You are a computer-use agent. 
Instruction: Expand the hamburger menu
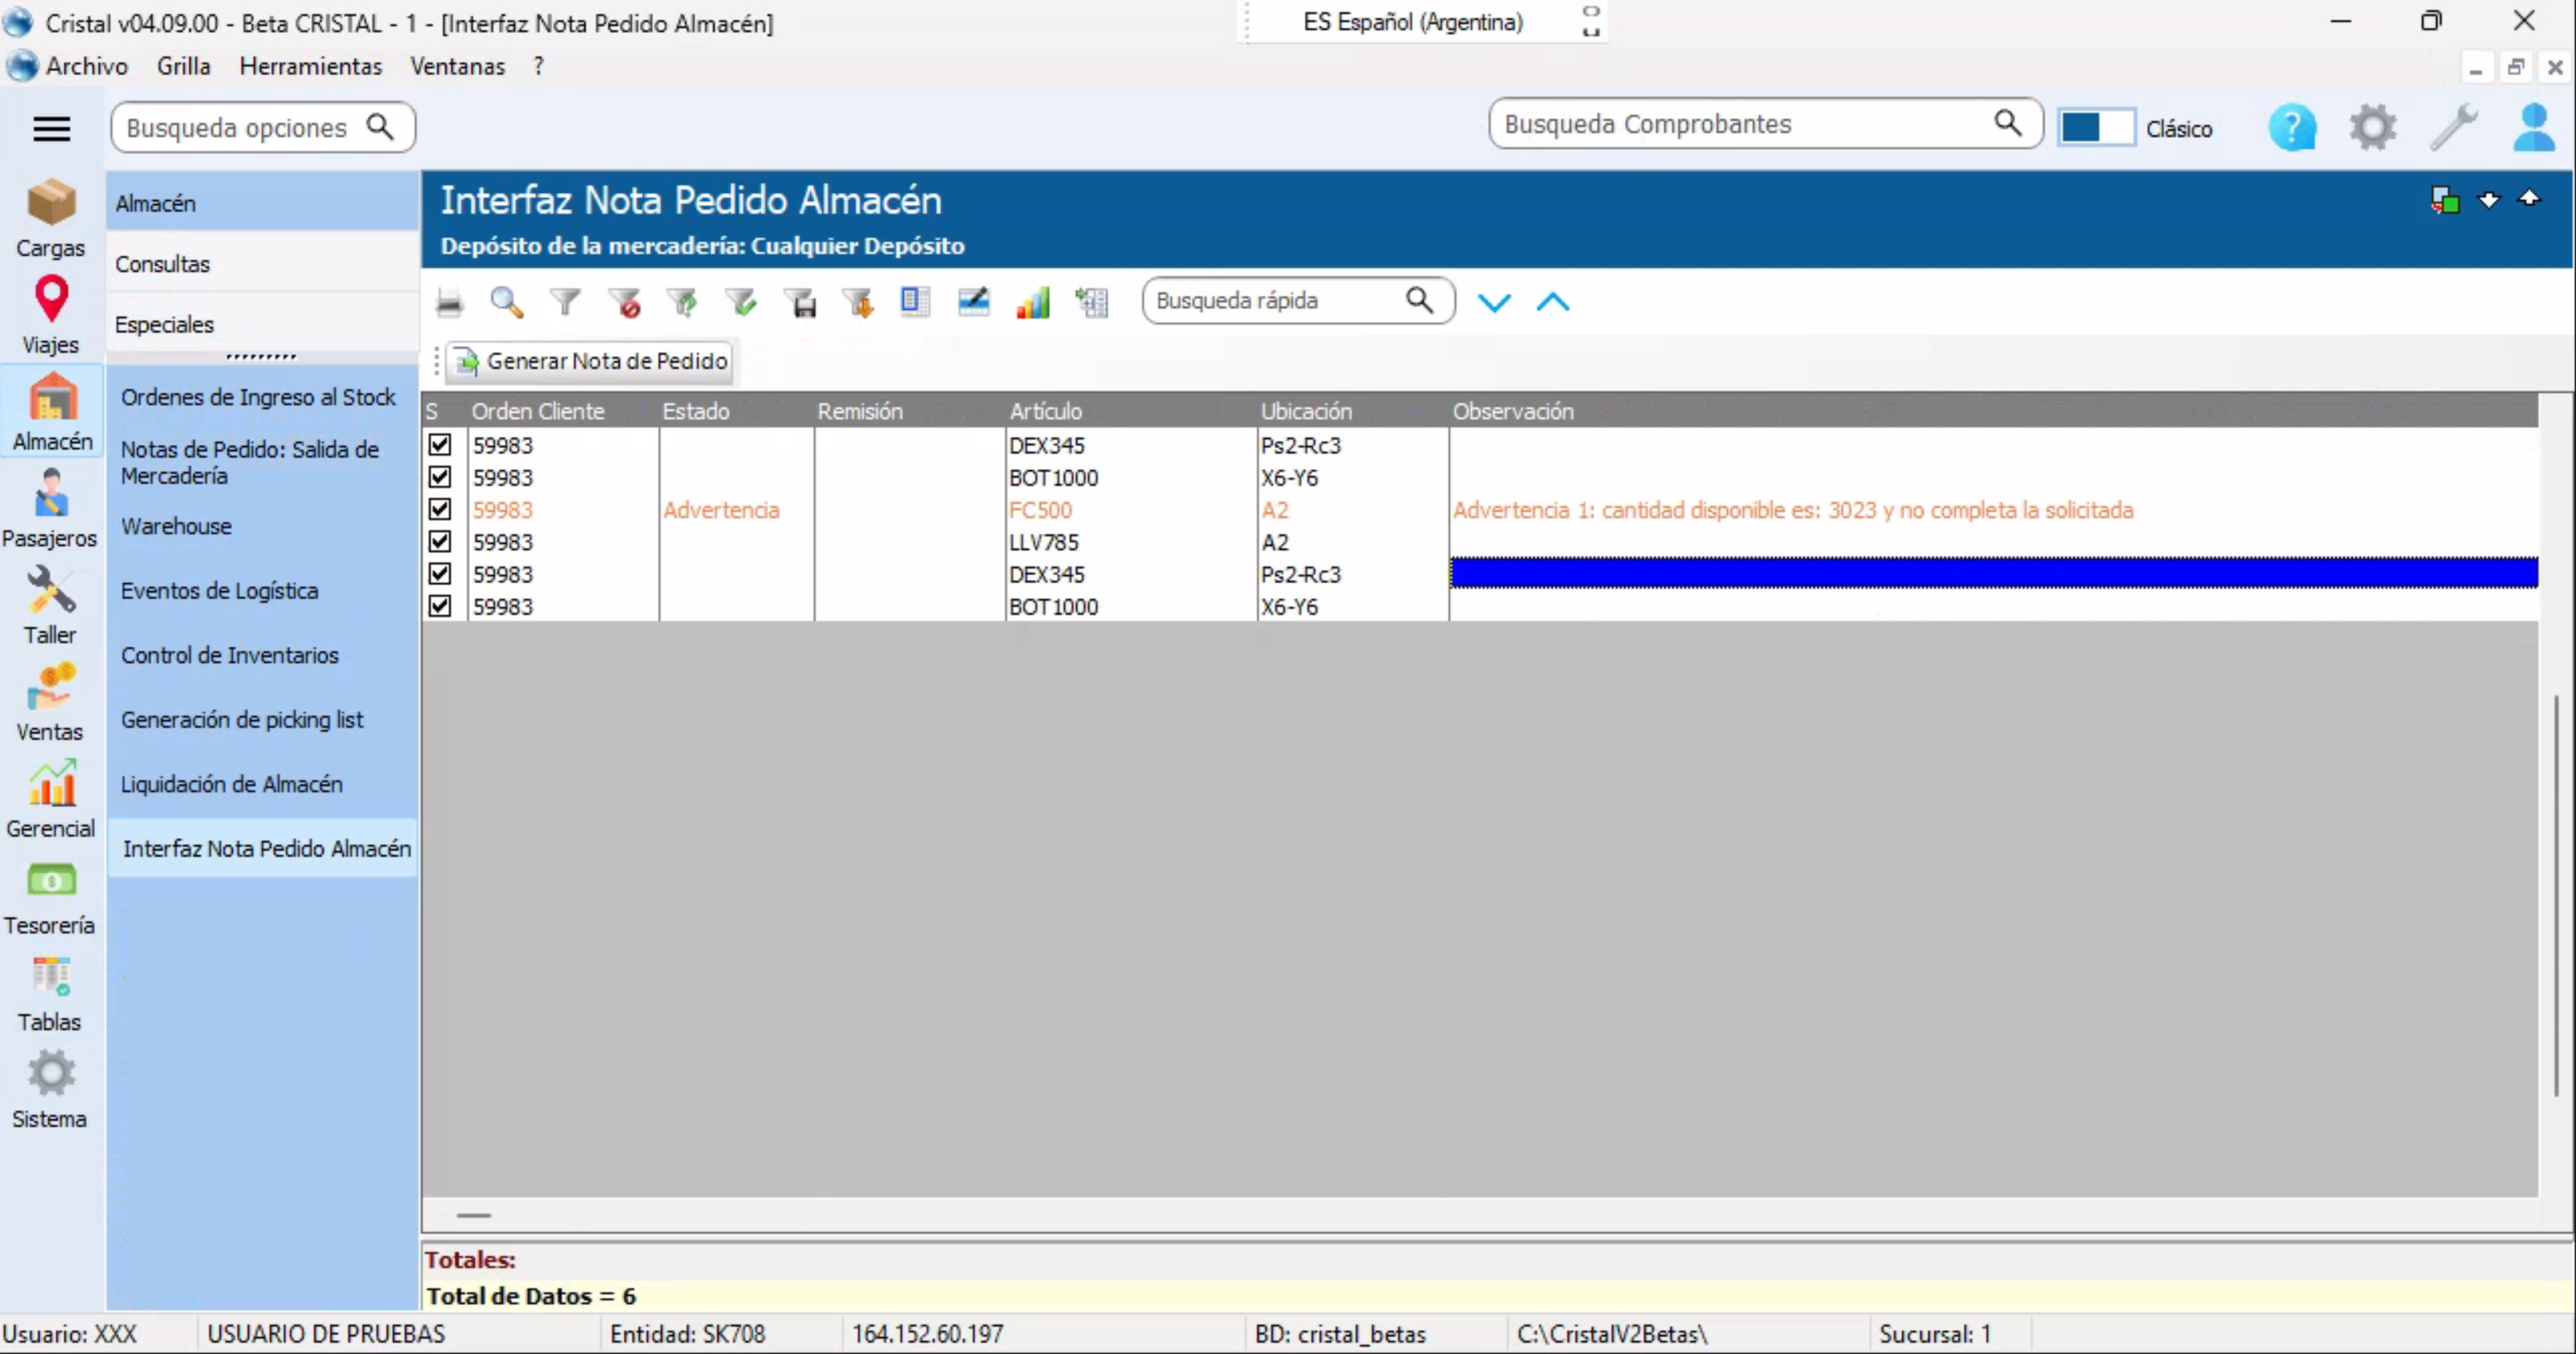tap(51, 128)
